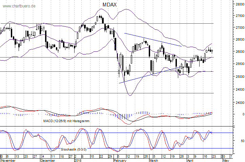The image size is (245, 162).
Task: Click date tick 22 in January 2018
Action: pyautogui.click(x=101, y=157)
